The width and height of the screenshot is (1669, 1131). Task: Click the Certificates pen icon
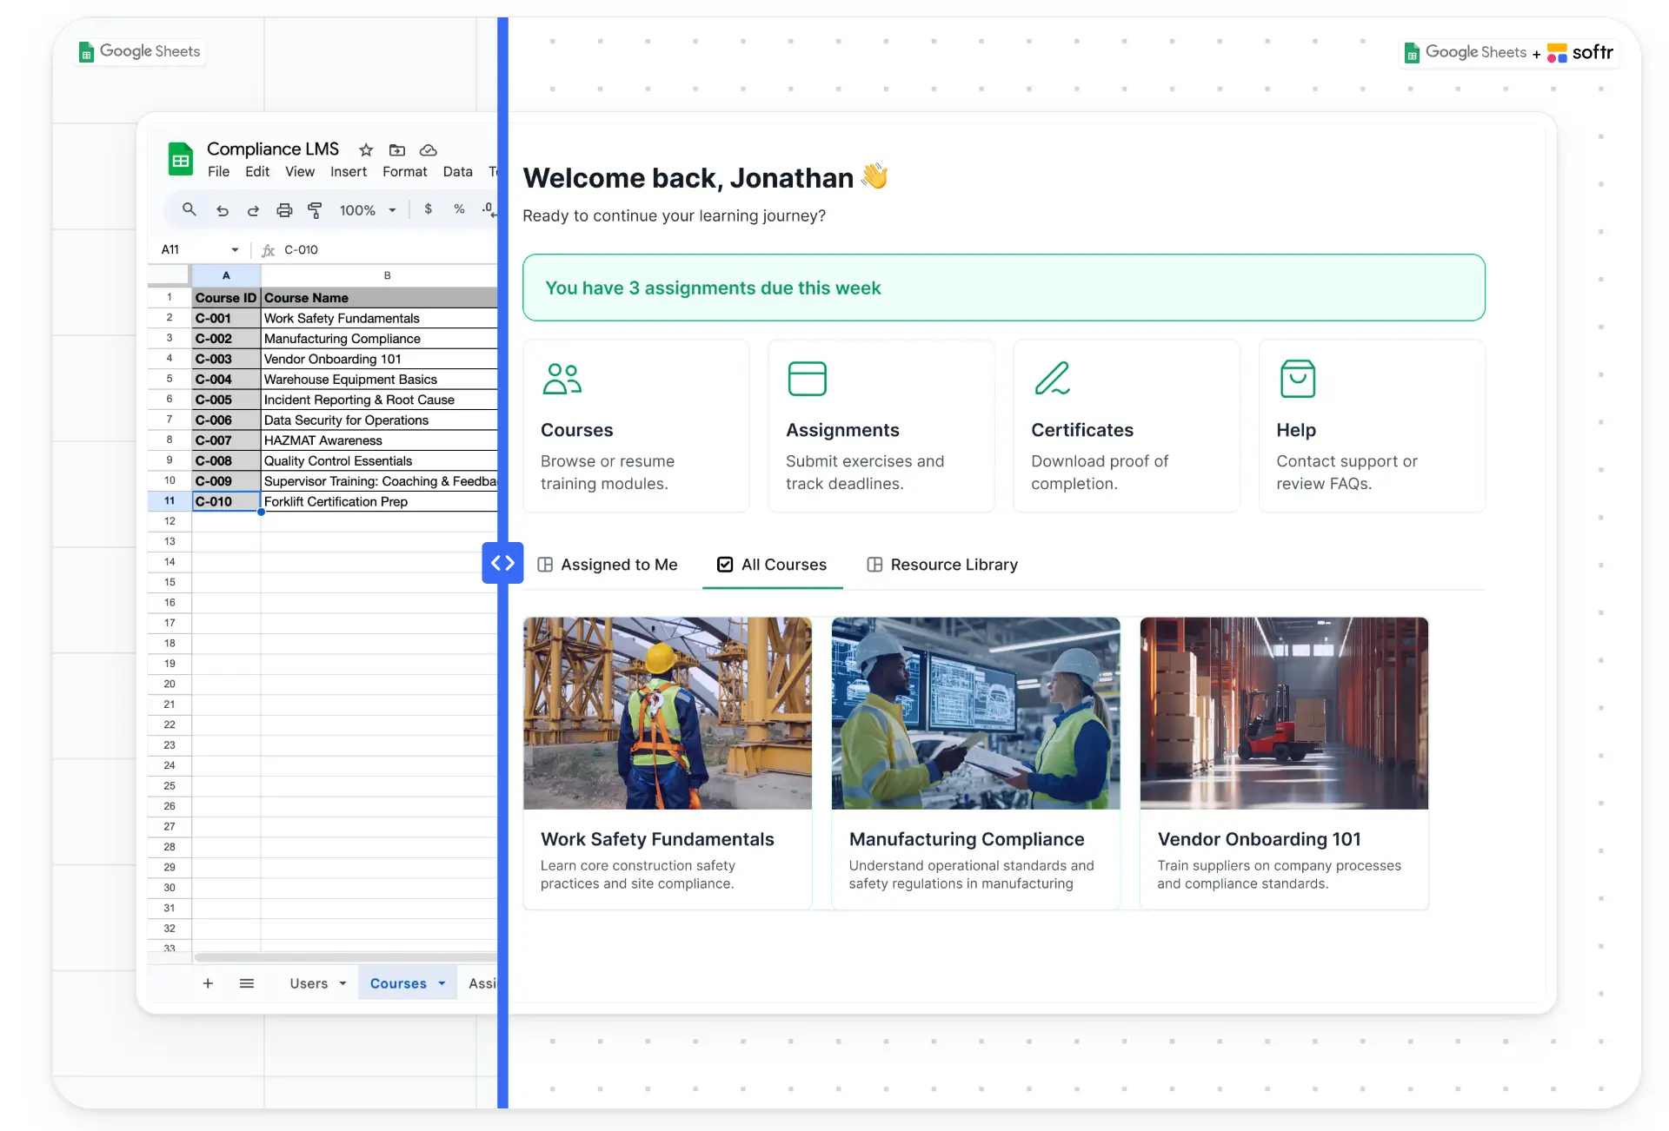[1052, 379]
